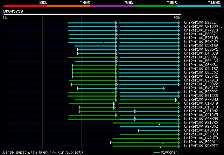Click the end arrowhead of A7PBH3 alignment
Image resolution: width=224 pixels, height=155 pixels.
[x=176, y=100]
